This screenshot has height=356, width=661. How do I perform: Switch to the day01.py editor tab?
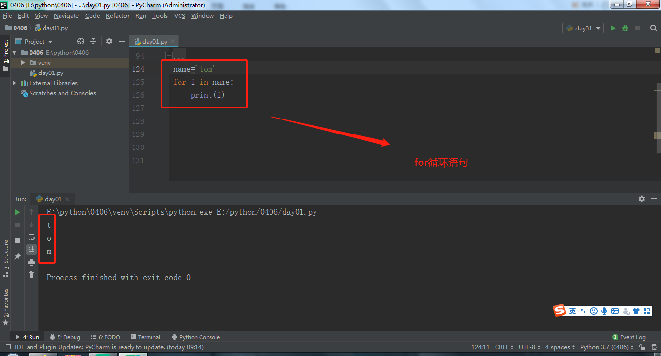(x=154, y=42)
